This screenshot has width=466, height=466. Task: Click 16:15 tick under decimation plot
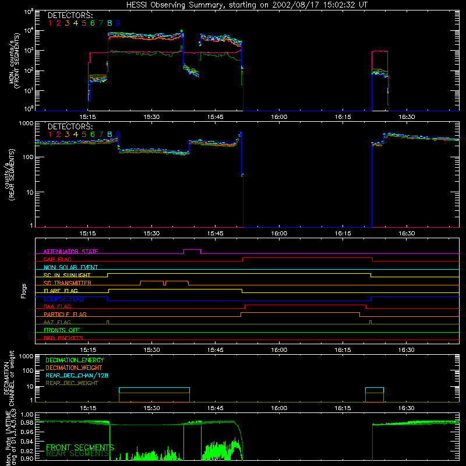click(x=343, y=408)
